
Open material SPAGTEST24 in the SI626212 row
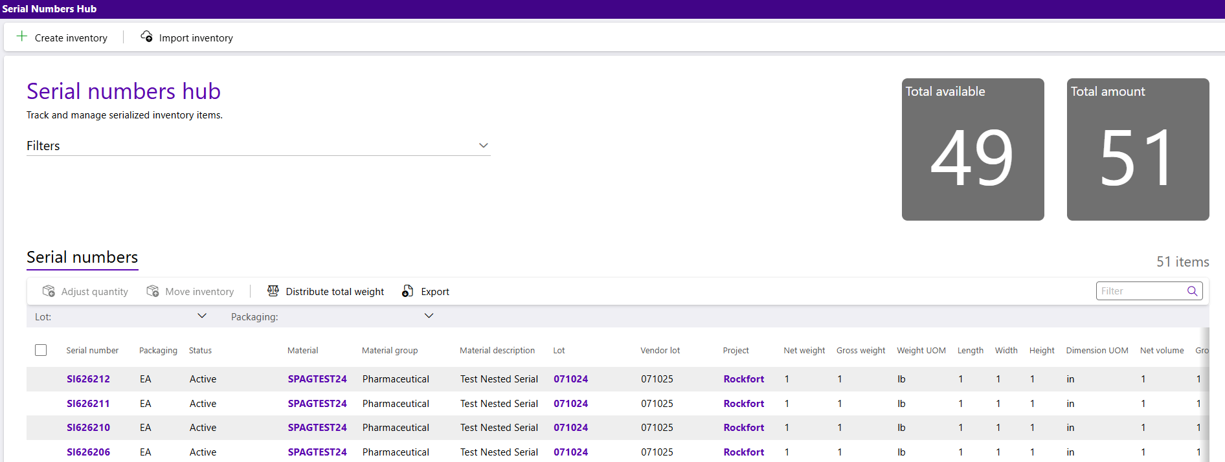click(317, 379)
